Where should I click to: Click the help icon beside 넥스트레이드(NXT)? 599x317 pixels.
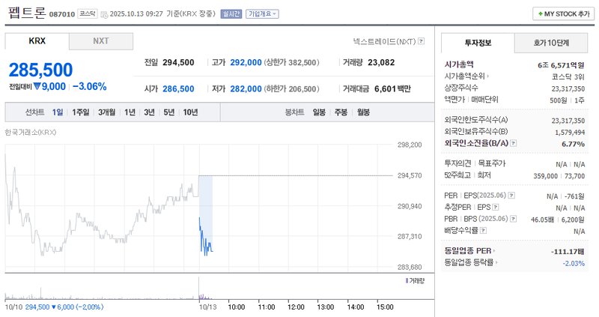421,41
